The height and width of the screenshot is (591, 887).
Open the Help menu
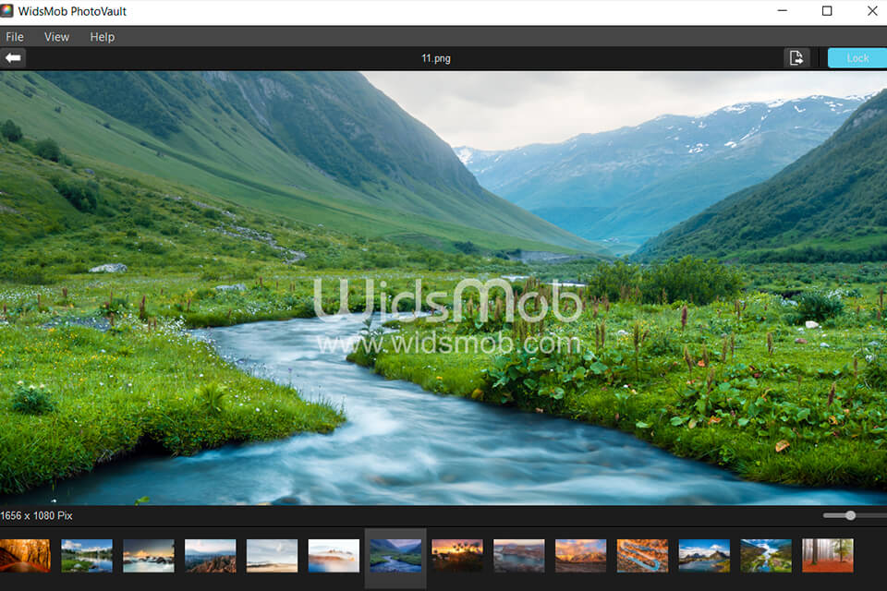click(x=102, y=37)
